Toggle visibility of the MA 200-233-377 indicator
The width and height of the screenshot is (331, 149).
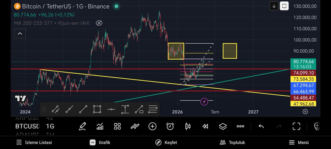[99, 23]
